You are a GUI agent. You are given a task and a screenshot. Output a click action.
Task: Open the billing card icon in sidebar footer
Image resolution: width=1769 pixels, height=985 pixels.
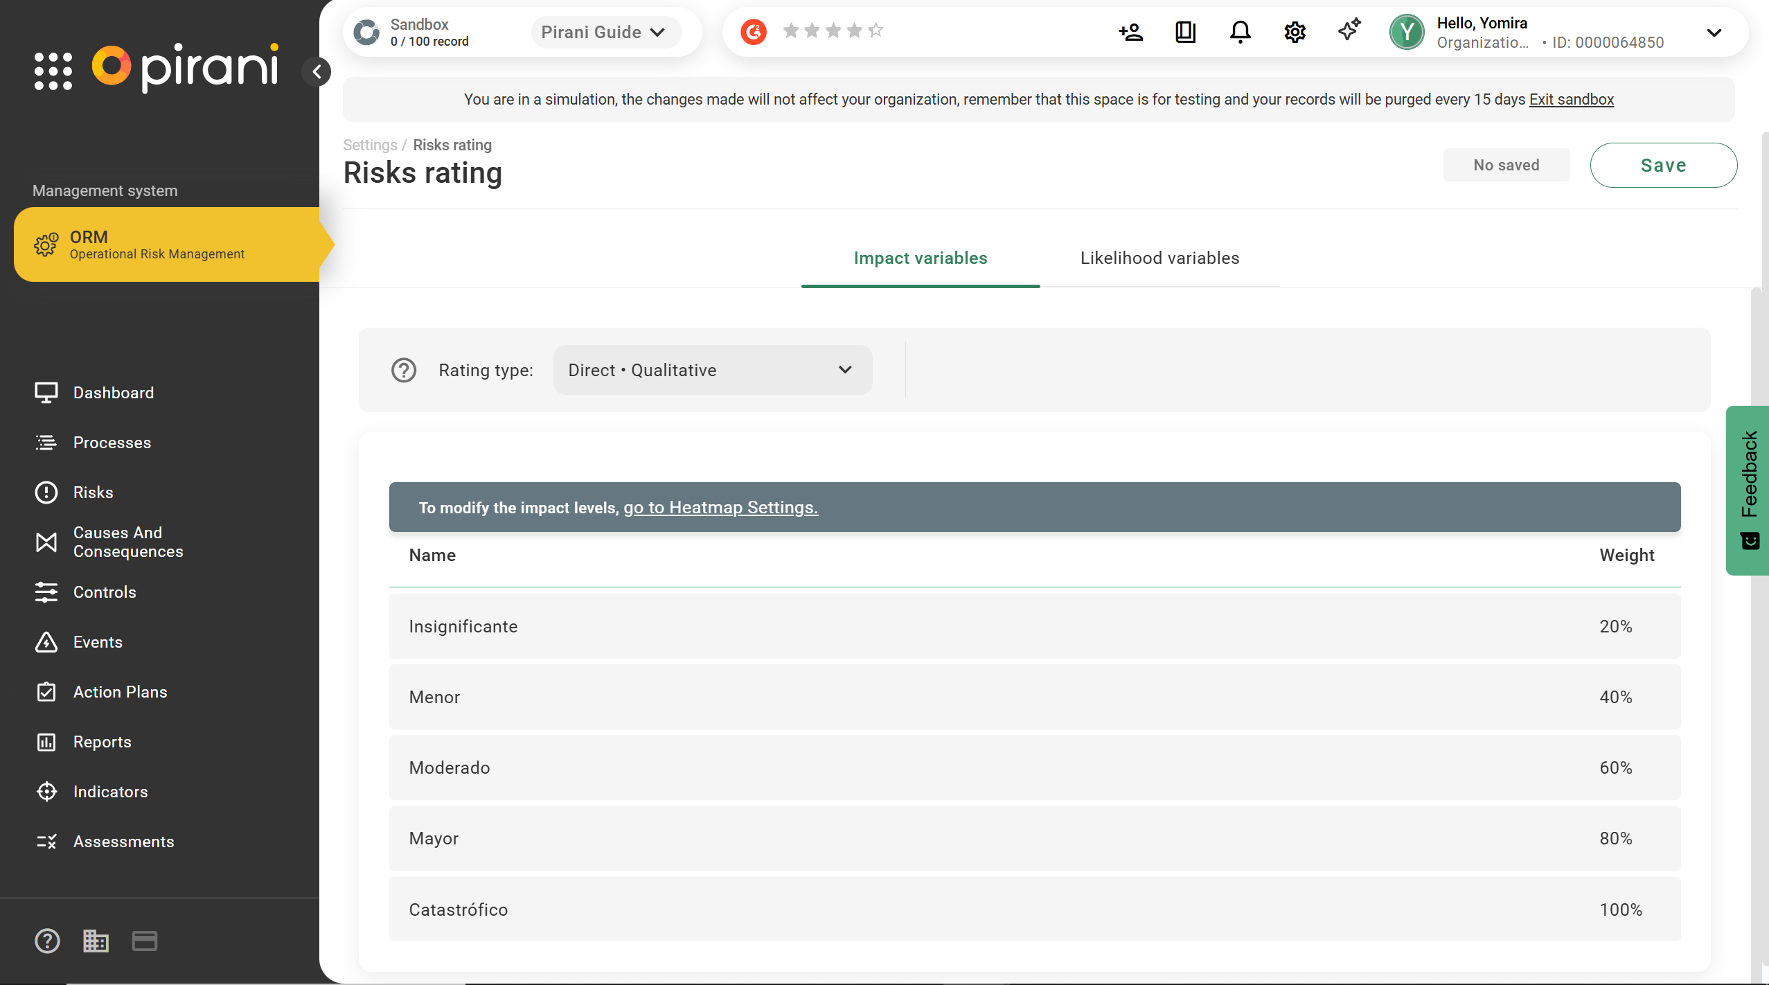click(144, 941)
